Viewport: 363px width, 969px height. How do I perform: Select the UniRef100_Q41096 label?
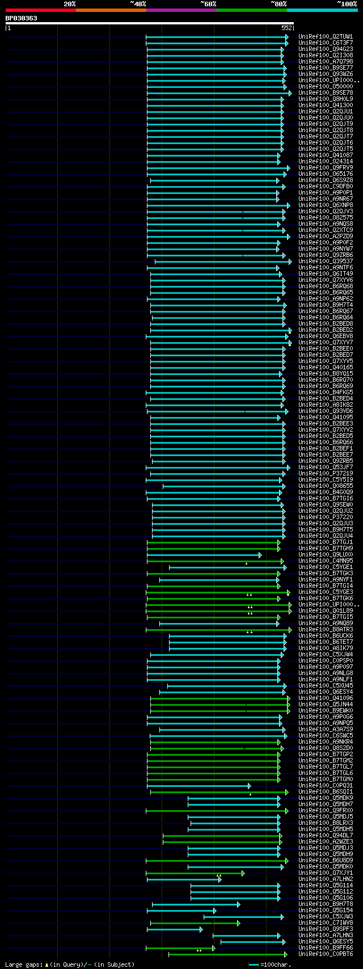pyautogui.click(x=326, y=698)
